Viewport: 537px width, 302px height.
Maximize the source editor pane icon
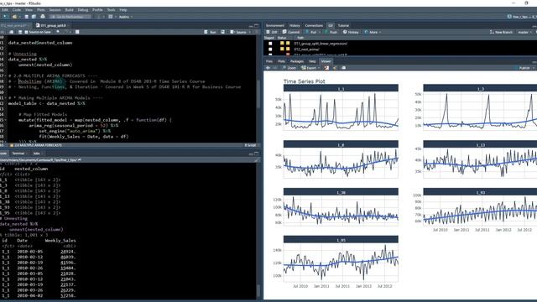coord(257,25)
